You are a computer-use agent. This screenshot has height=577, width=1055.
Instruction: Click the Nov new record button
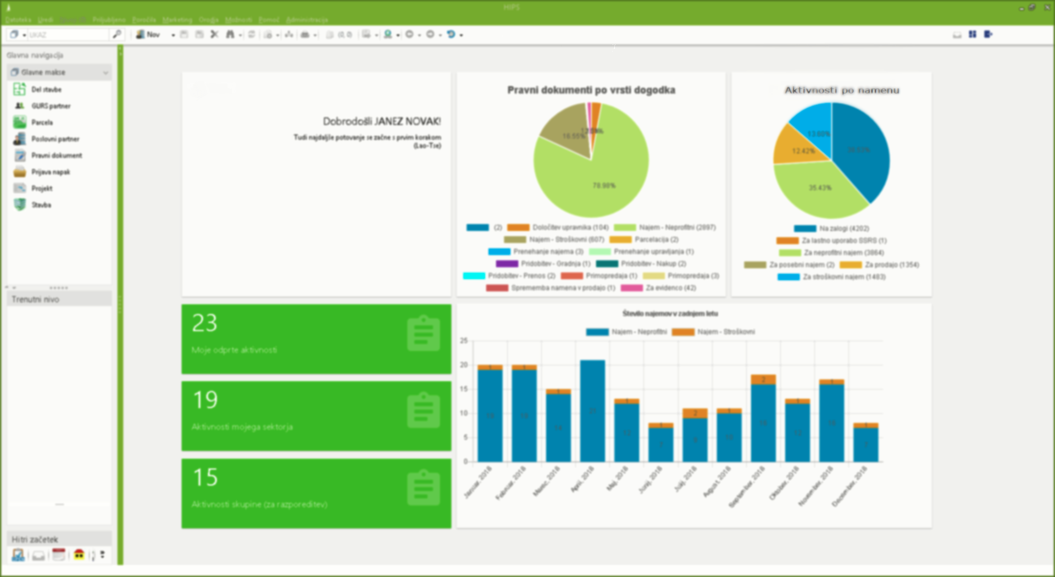148,34
